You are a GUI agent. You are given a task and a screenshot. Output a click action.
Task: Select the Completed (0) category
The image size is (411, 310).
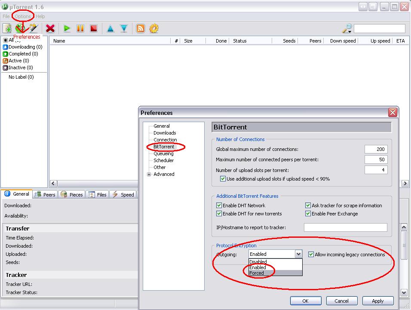pos(21,54)
